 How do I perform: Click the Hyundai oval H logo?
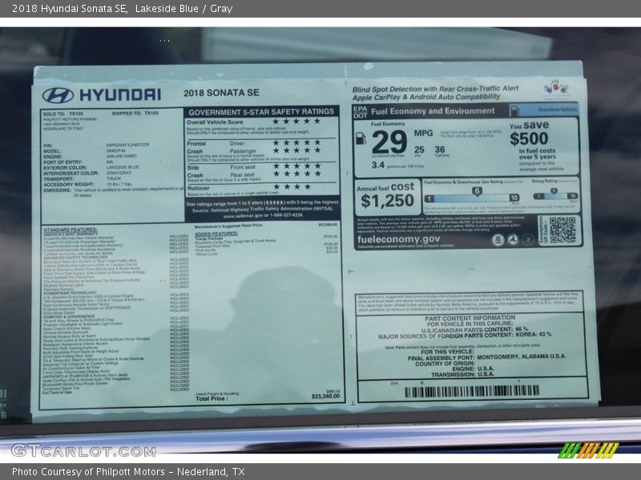[x=58, y=95]
